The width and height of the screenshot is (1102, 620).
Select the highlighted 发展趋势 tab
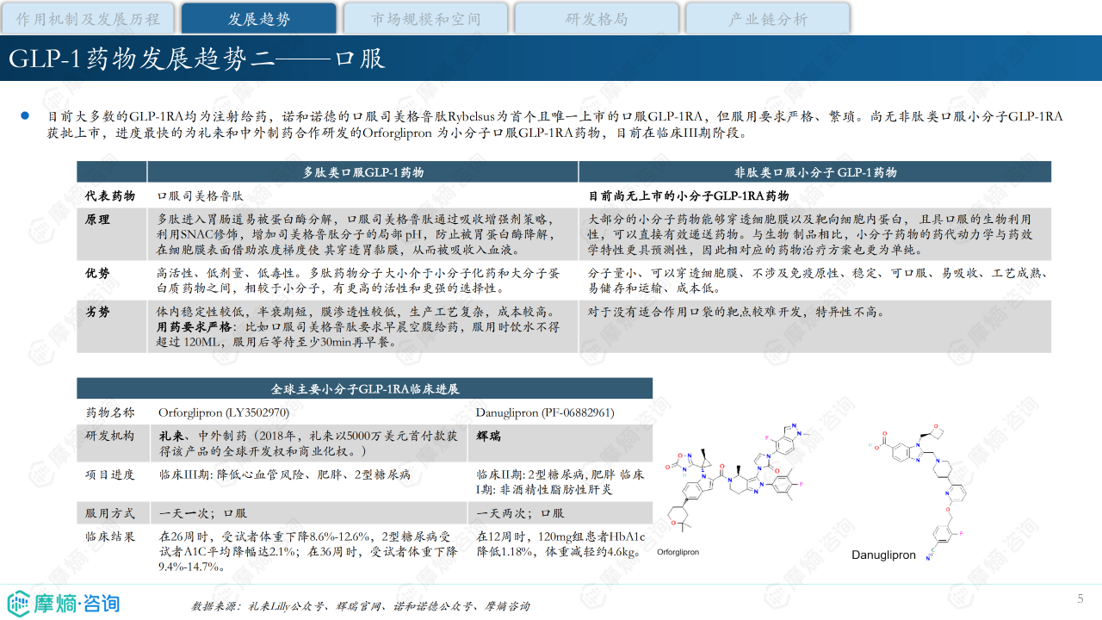(x=259, y=18)
